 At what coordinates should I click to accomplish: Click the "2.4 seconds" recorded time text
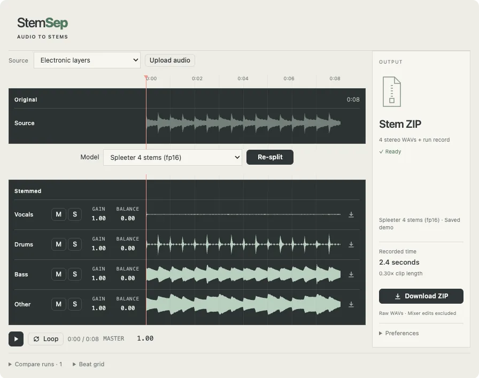click(399, 262)
